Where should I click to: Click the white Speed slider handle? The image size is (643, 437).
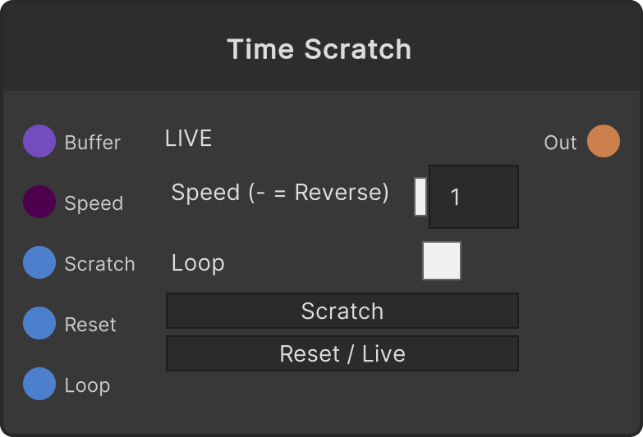[x=420, y=197]
